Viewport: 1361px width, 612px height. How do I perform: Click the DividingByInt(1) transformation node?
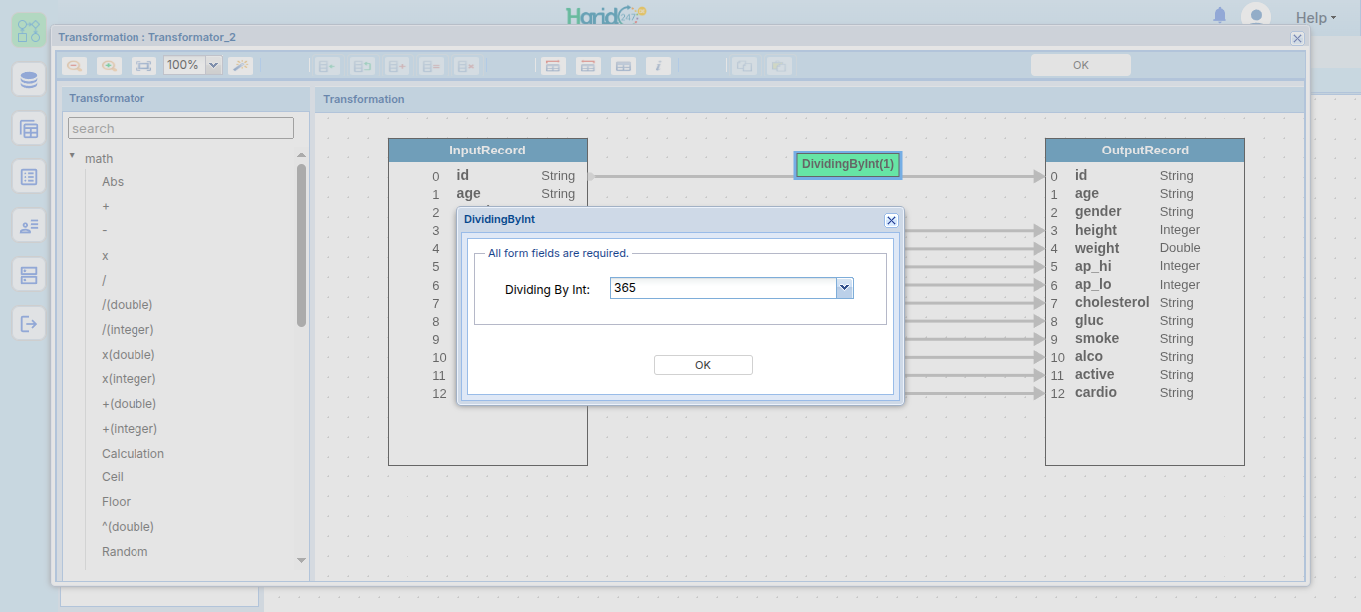848,164
